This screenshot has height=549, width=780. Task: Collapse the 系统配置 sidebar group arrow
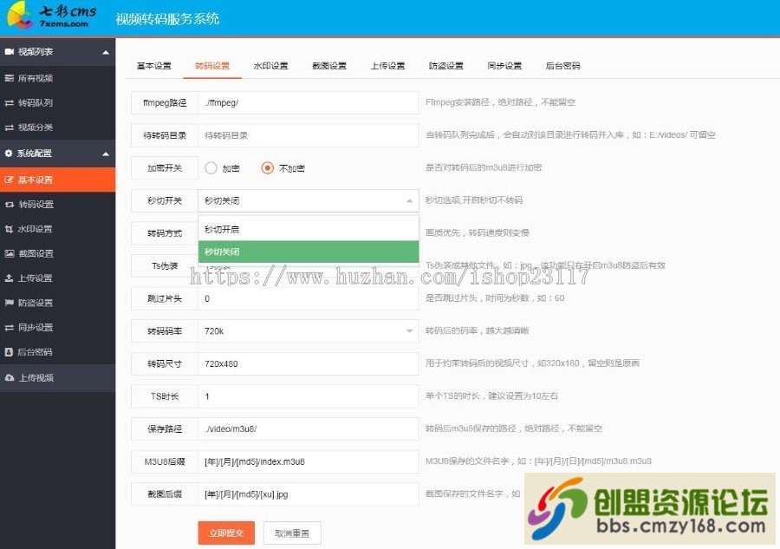[106, 154]
